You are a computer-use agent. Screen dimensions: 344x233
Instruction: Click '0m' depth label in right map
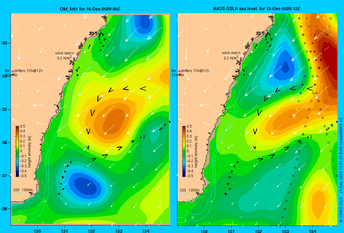tap(174, 71)
